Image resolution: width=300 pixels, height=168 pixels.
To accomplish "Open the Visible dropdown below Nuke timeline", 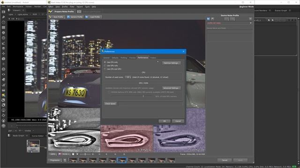I will point(29,131).
